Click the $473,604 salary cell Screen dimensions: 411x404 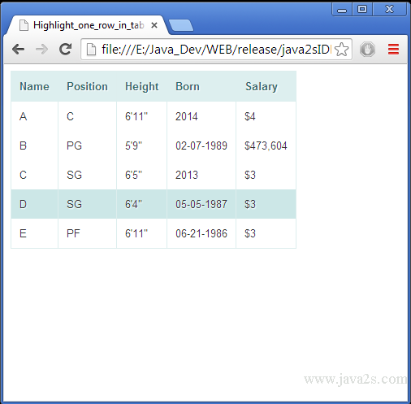[x=266, y=146]
